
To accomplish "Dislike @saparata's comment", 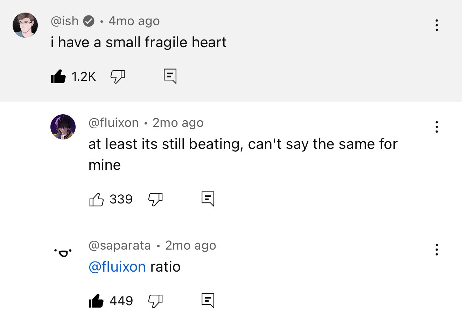I will click(x=155, y=301).
